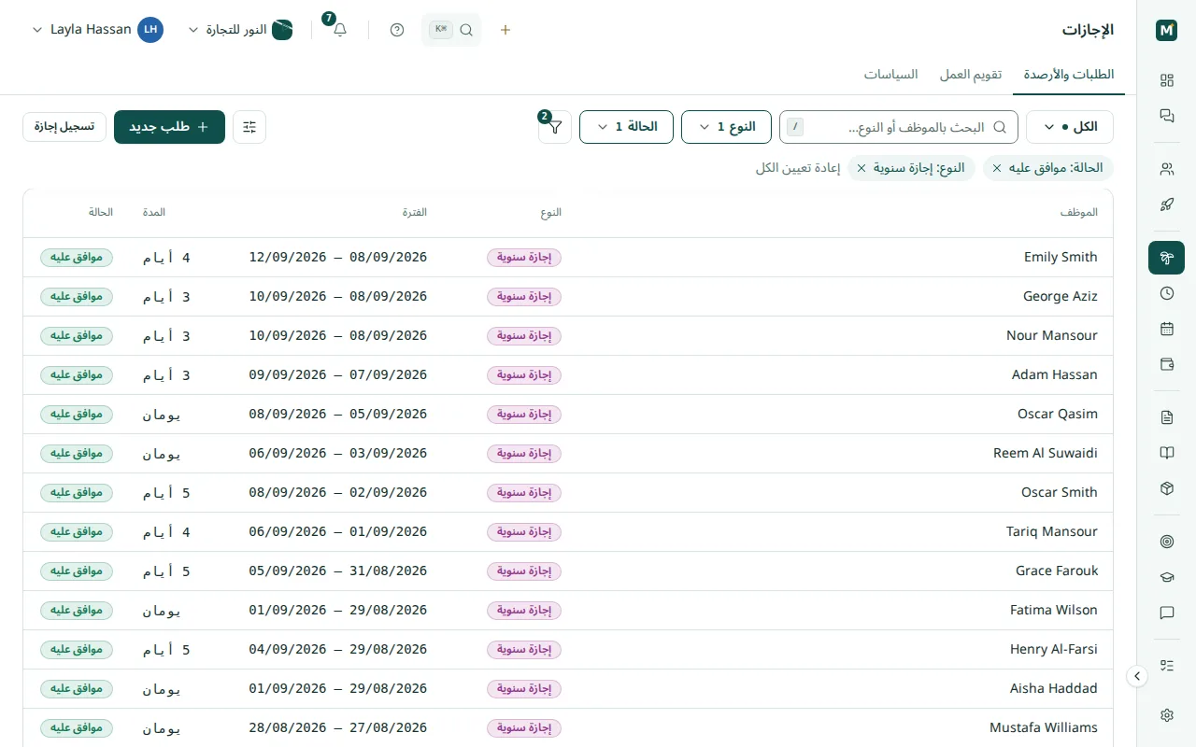Open the الحالة 1 filter dropdown

click(x=626, y=127)
